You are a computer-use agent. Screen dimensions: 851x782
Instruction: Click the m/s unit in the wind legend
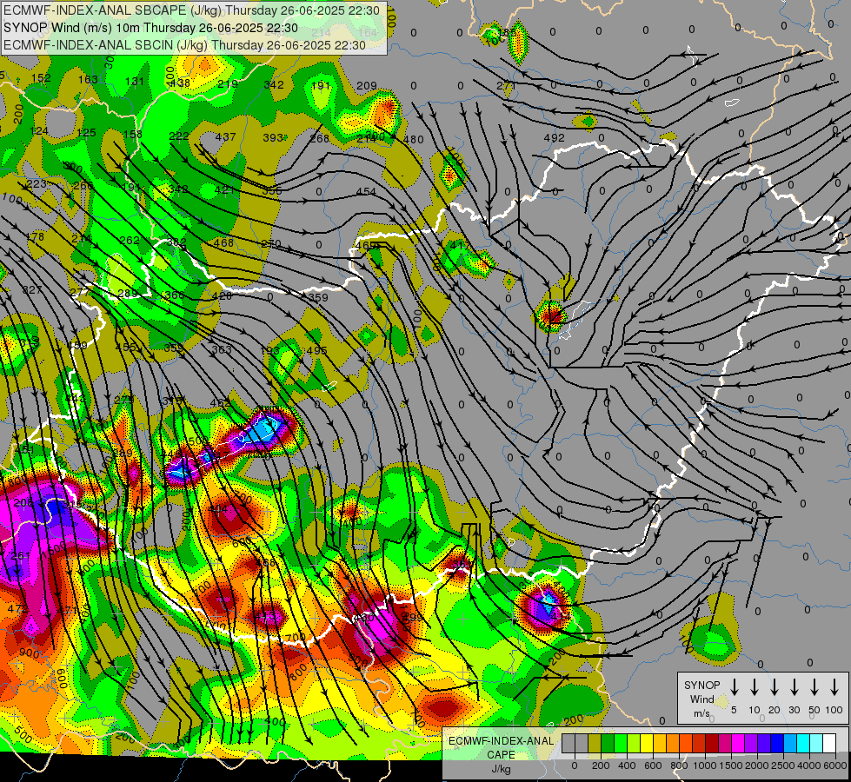[701, 713]
